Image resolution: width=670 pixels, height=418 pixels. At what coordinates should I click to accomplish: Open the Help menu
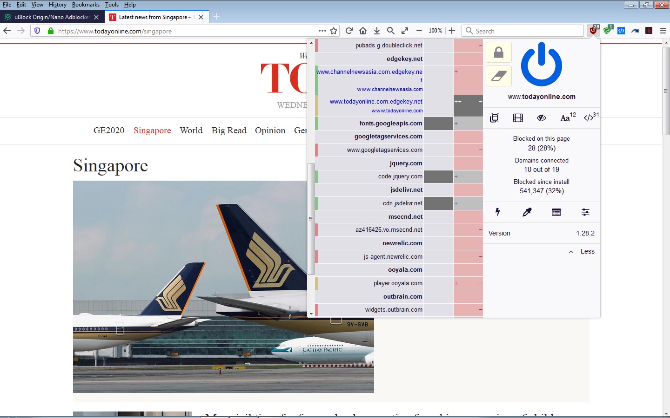coord(130,5)
